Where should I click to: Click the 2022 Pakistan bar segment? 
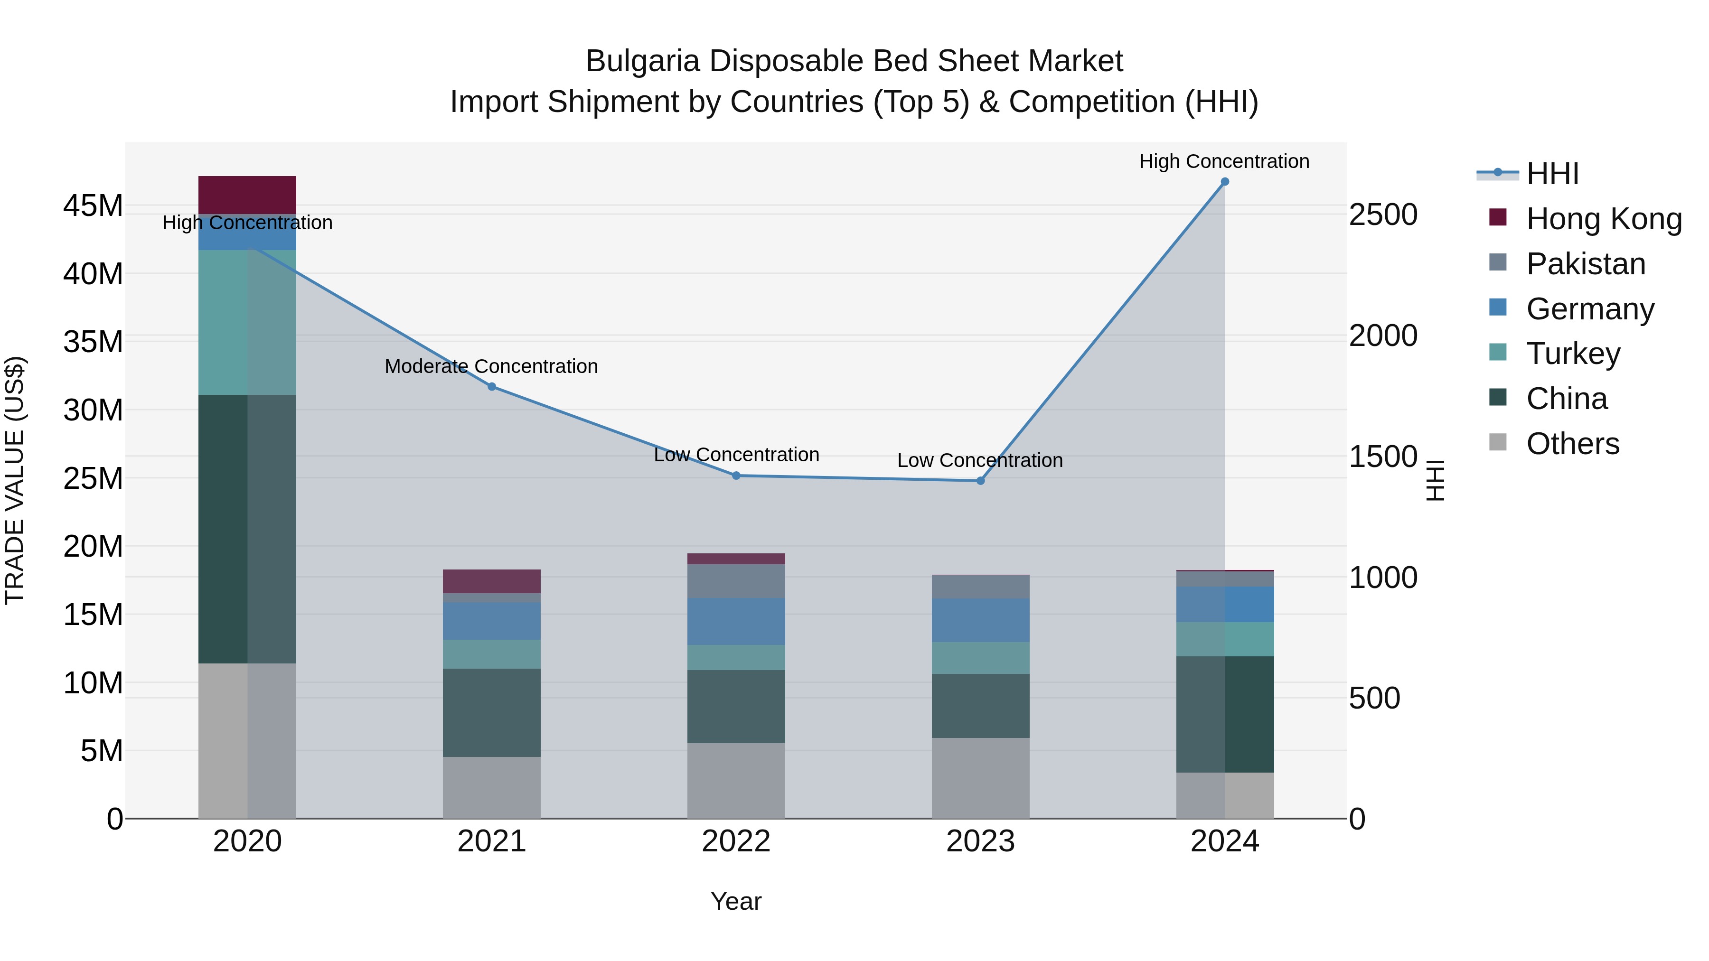736,581
